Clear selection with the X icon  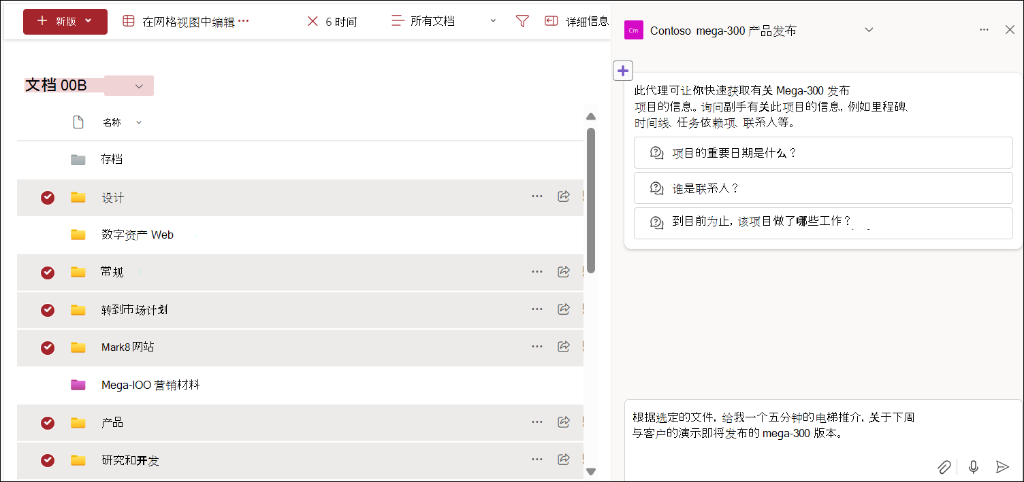pos(313,22)
